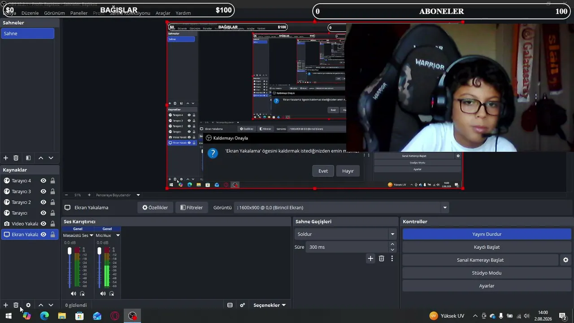This screenshot has width=574, height=323.
Task: Open File Explorer from the taskbar
Action: [x=62, y=316]
